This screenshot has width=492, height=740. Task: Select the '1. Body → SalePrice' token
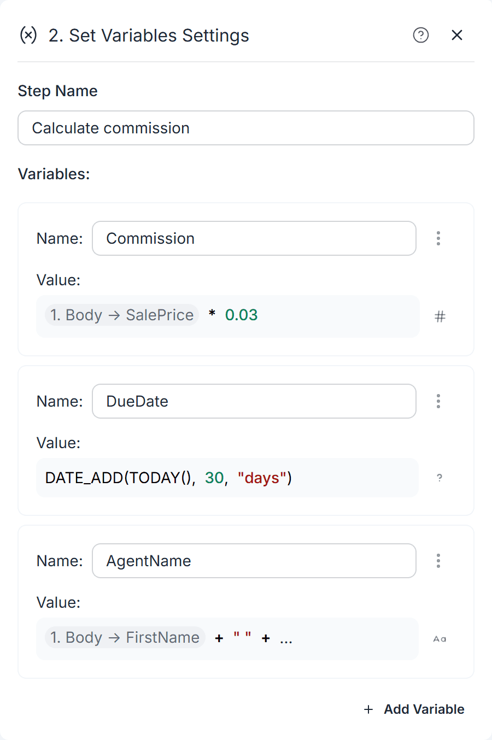122,315
